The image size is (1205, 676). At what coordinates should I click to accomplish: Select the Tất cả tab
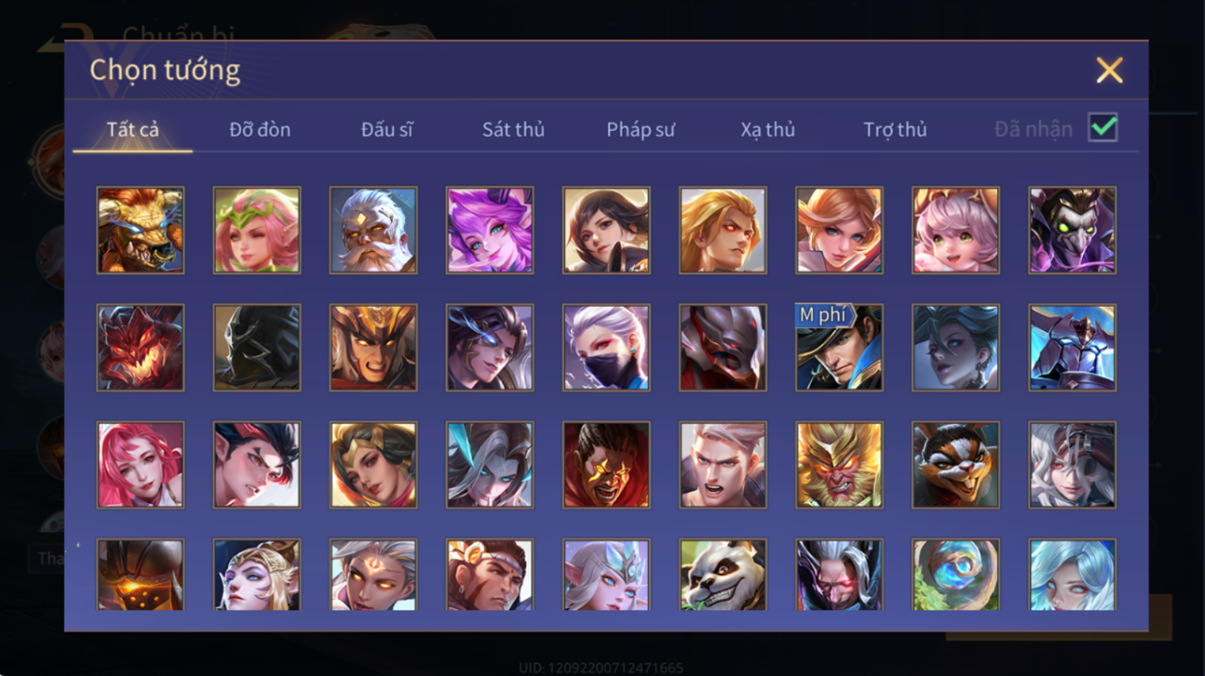click(x=132, y=129)
